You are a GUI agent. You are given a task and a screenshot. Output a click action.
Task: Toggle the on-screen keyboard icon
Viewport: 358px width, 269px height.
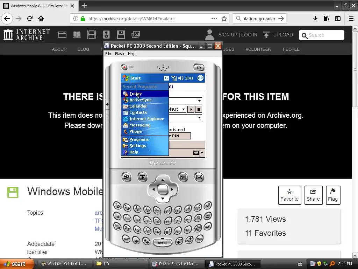(196, 153)
